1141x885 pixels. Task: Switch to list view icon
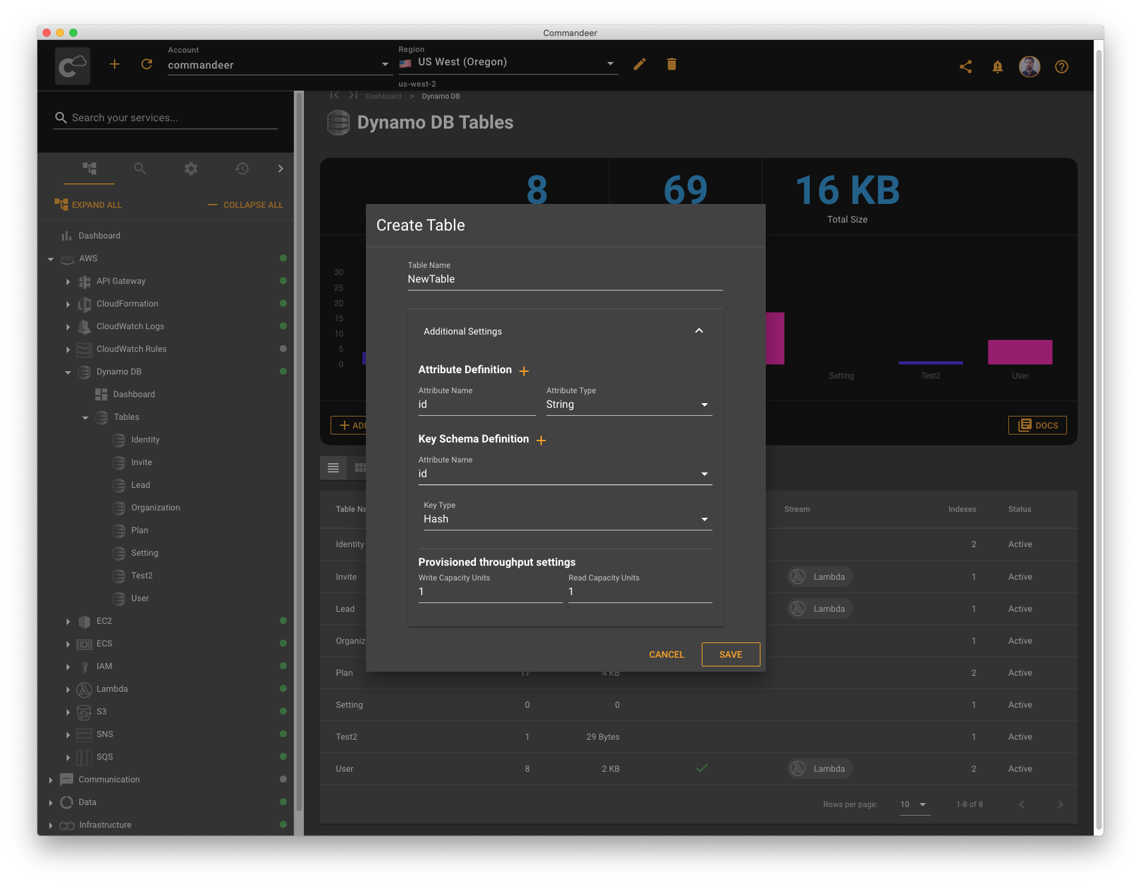tap(333, 468)
